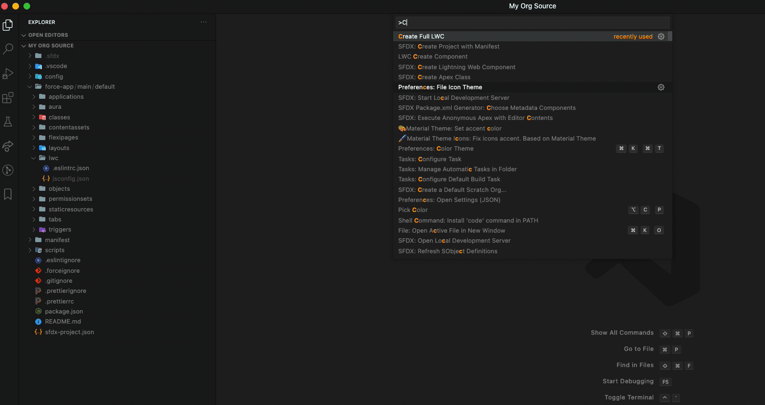Expand the manifest folder
This screenshot has width=765, height=405.
coord(30,240)
